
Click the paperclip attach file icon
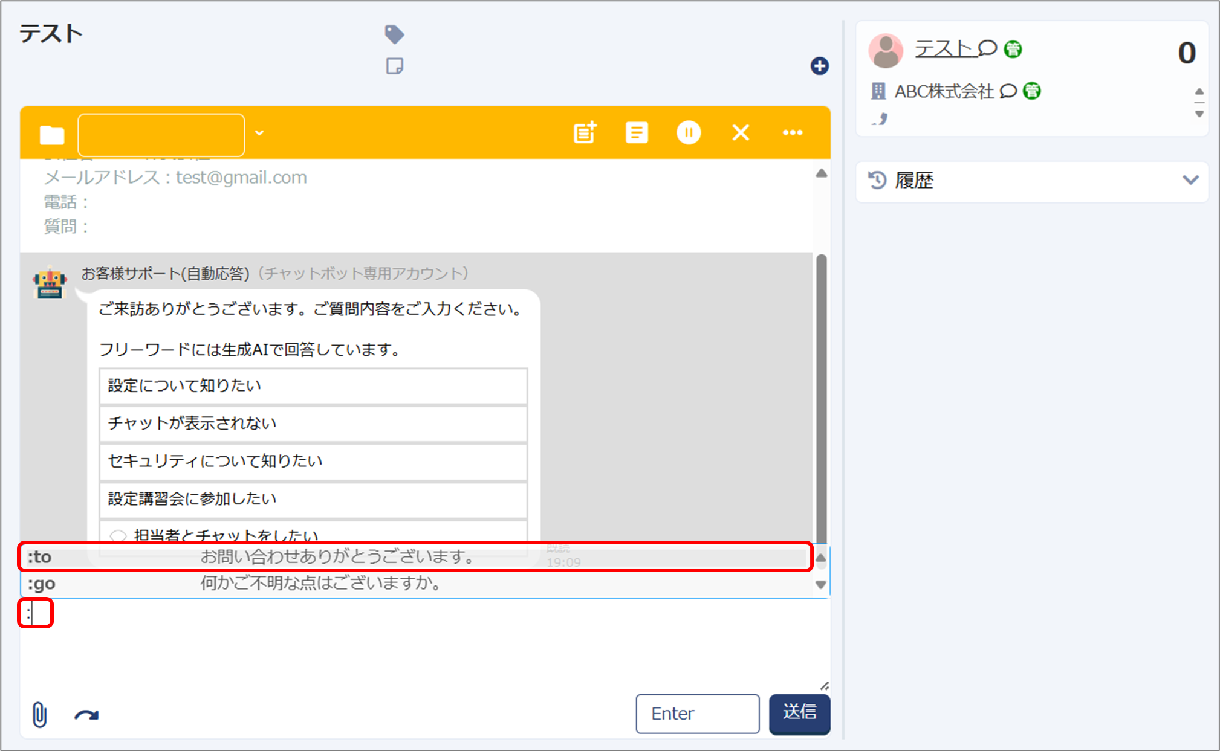coord(39,715)
